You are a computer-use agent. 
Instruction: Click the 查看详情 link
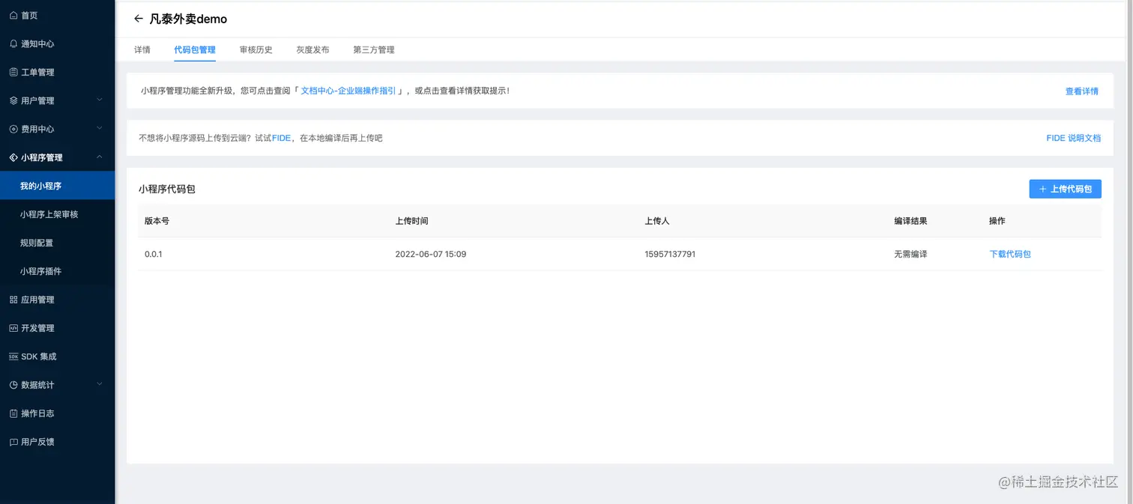point(1082,91)
